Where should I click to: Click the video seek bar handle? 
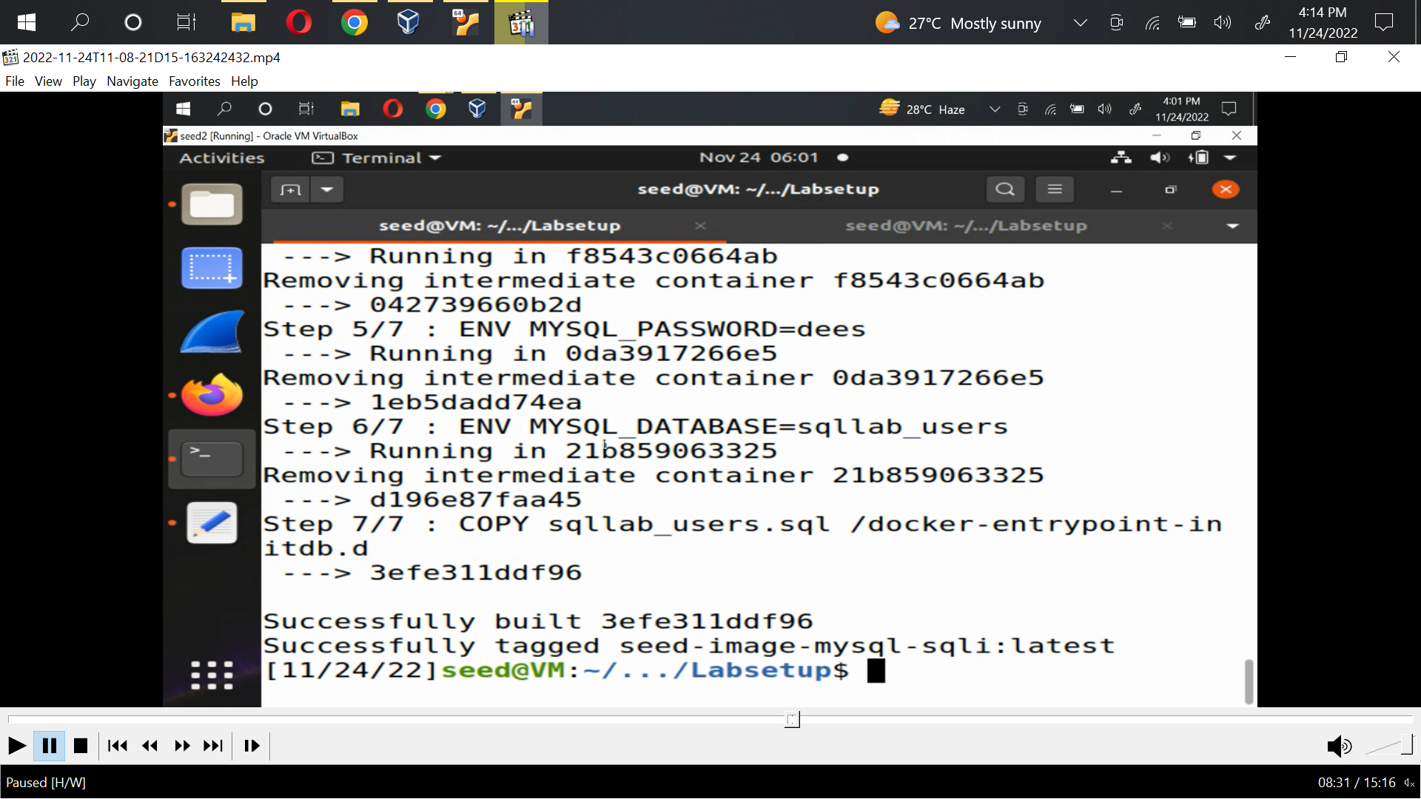[793, 720]
